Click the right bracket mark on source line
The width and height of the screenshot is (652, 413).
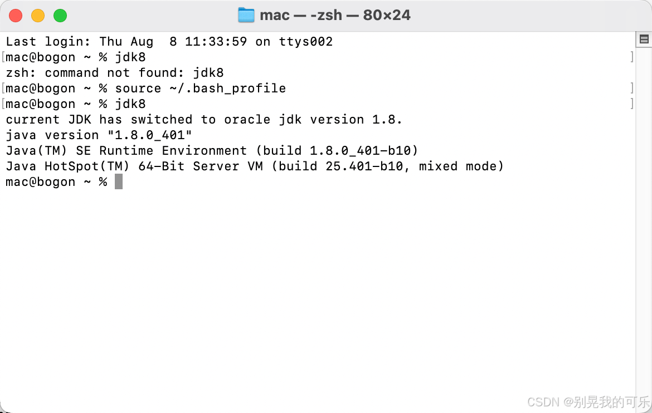pos(632,88)
